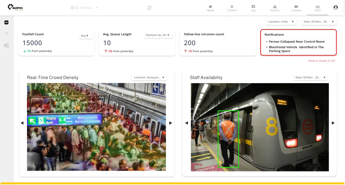Open the 'Location: India' dropdown
Screen dimensions: 345x185
click(281, 22)
